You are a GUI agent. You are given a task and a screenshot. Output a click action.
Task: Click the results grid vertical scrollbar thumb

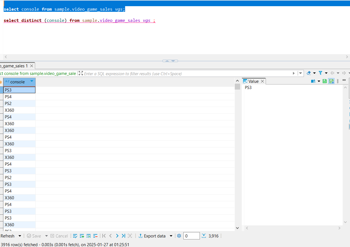[x=237, y=87]
